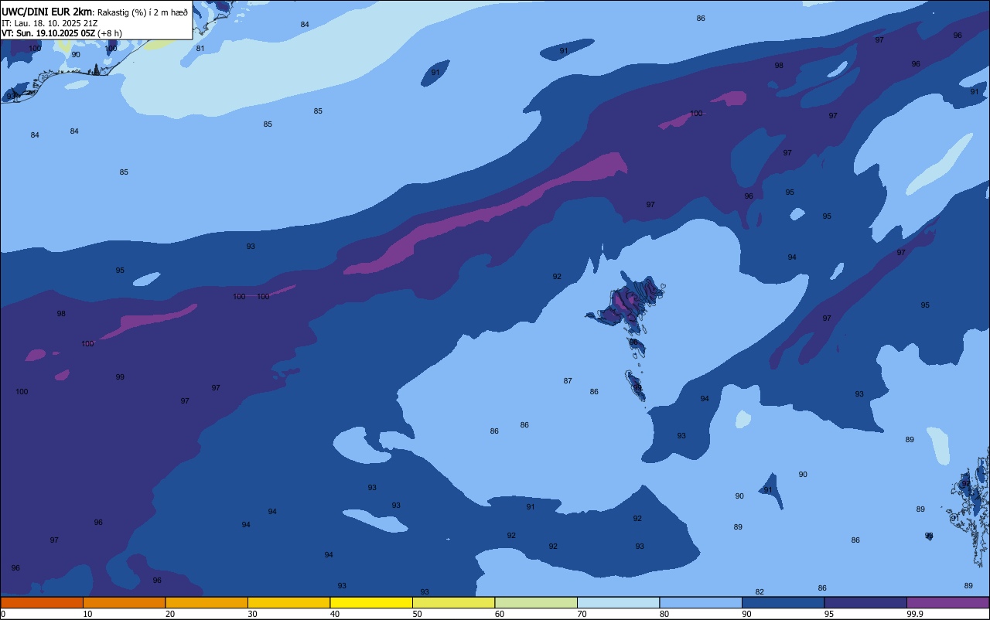Select the 20–30 amber legend swatch

207,603
